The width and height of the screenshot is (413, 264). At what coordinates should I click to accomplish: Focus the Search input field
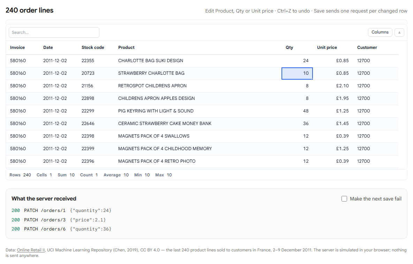tap(54, 32)
